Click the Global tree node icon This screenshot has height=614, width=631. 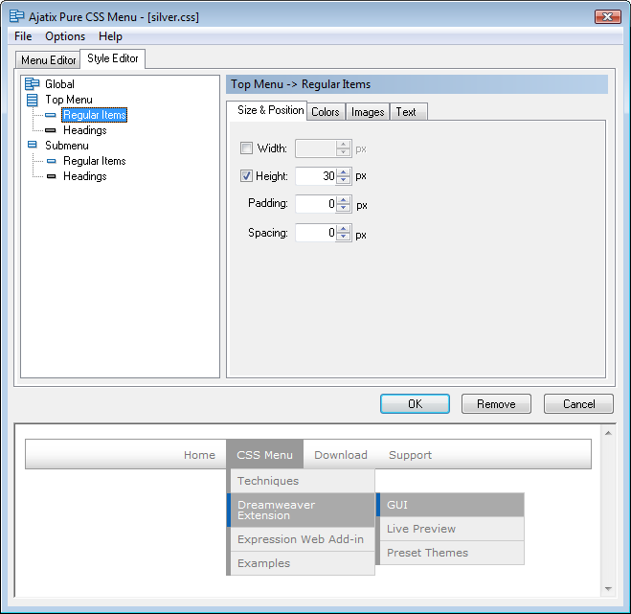[33, 83]
